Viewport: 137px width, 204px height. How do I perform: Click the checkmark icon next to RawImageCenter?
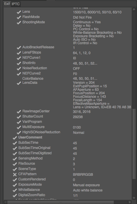(x=19, y=111)
